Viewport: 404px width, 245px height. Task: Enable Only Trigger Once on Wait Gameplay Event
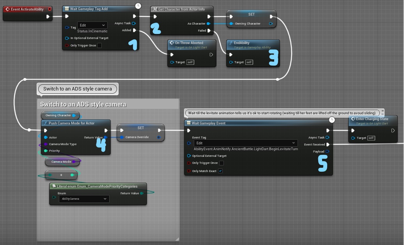tap(222, 163)
